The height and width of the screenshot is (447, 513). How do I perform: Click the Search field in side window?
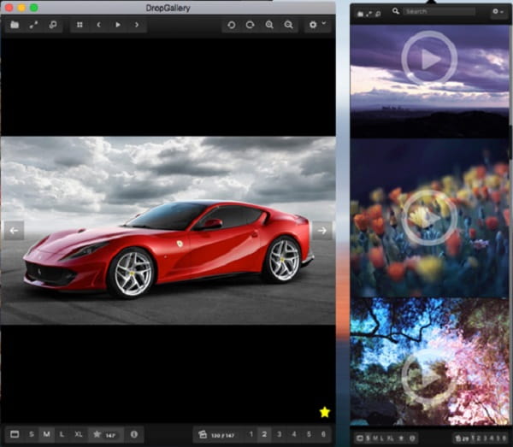(x=439, y=12)
